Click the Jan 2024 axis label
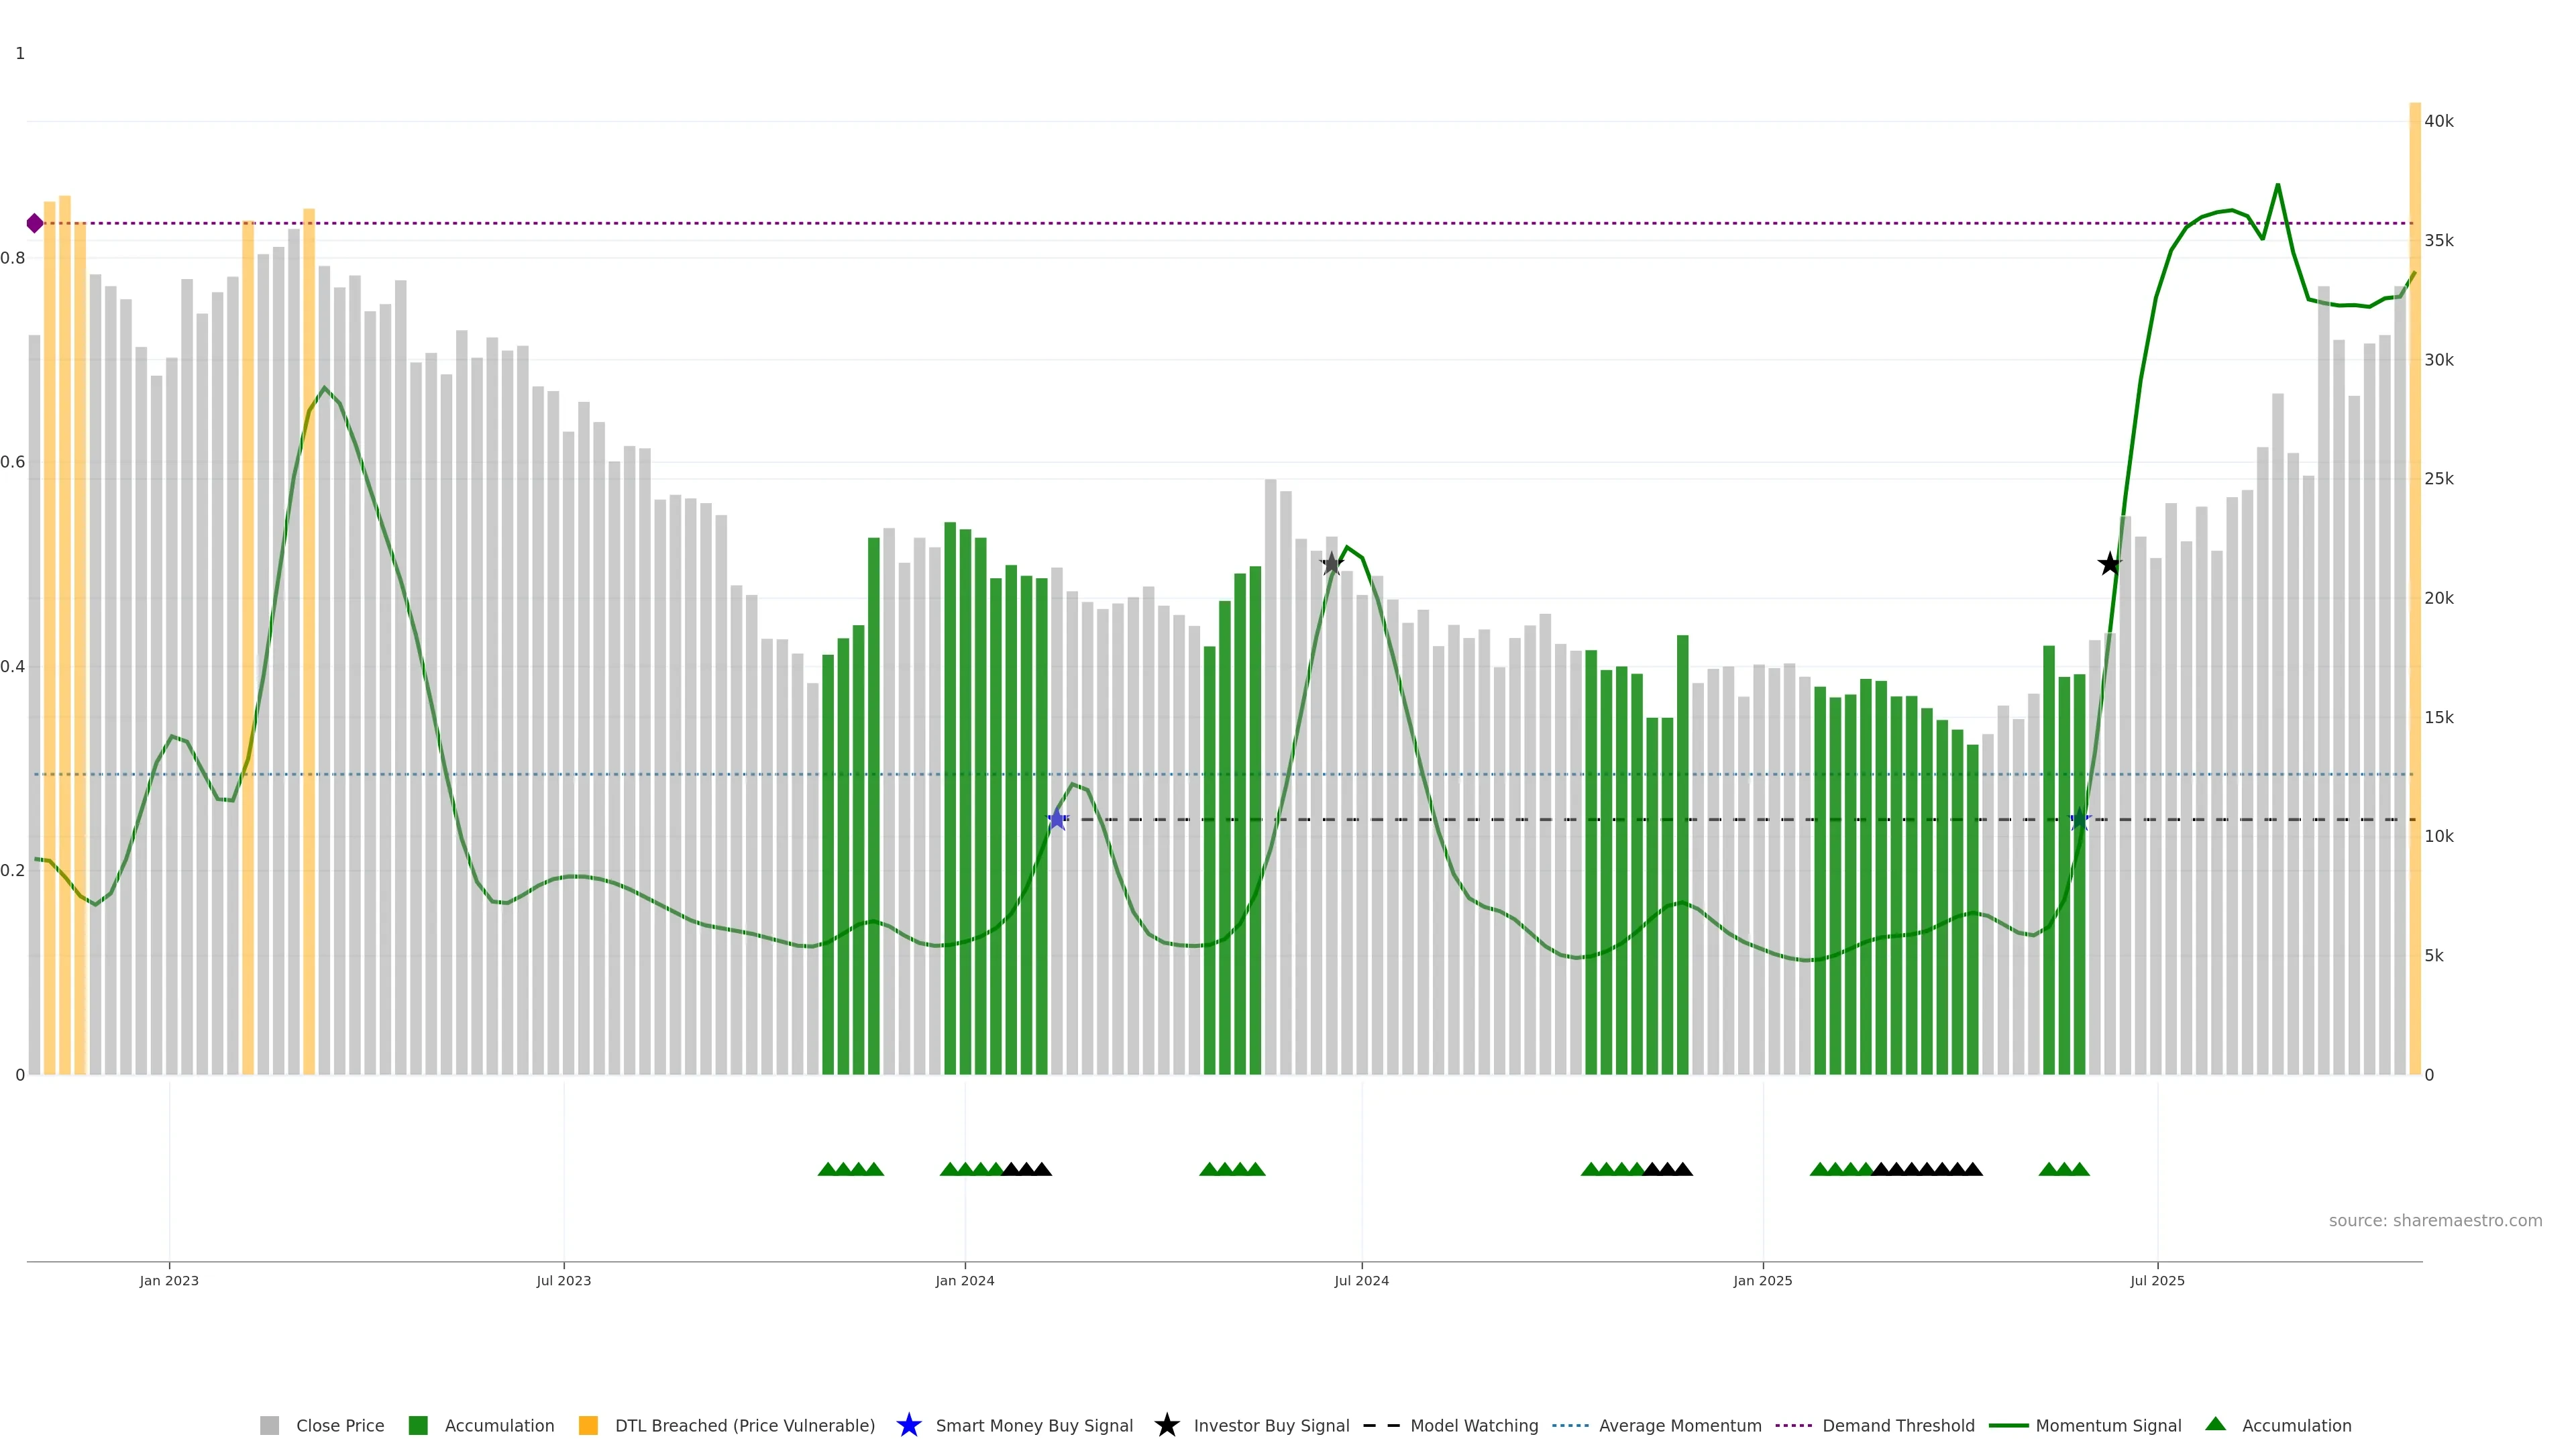Viewport: 2576px width, 1449px height. (964, 1280)
